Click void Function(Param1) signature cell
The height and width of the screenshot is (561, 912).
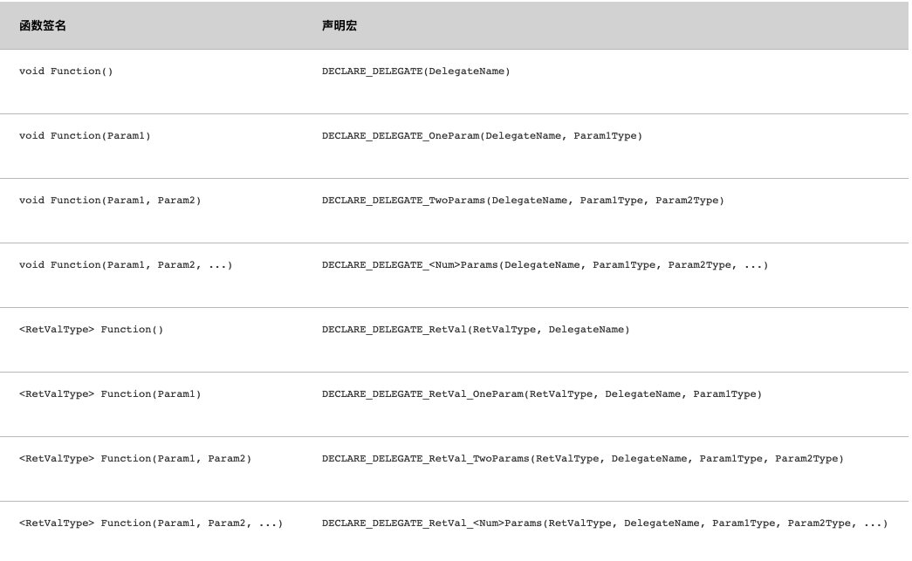85,135
